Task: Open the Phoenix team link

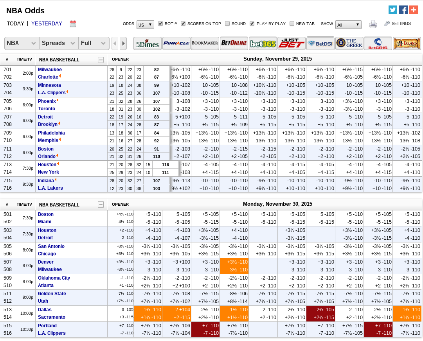Action: 47,101
